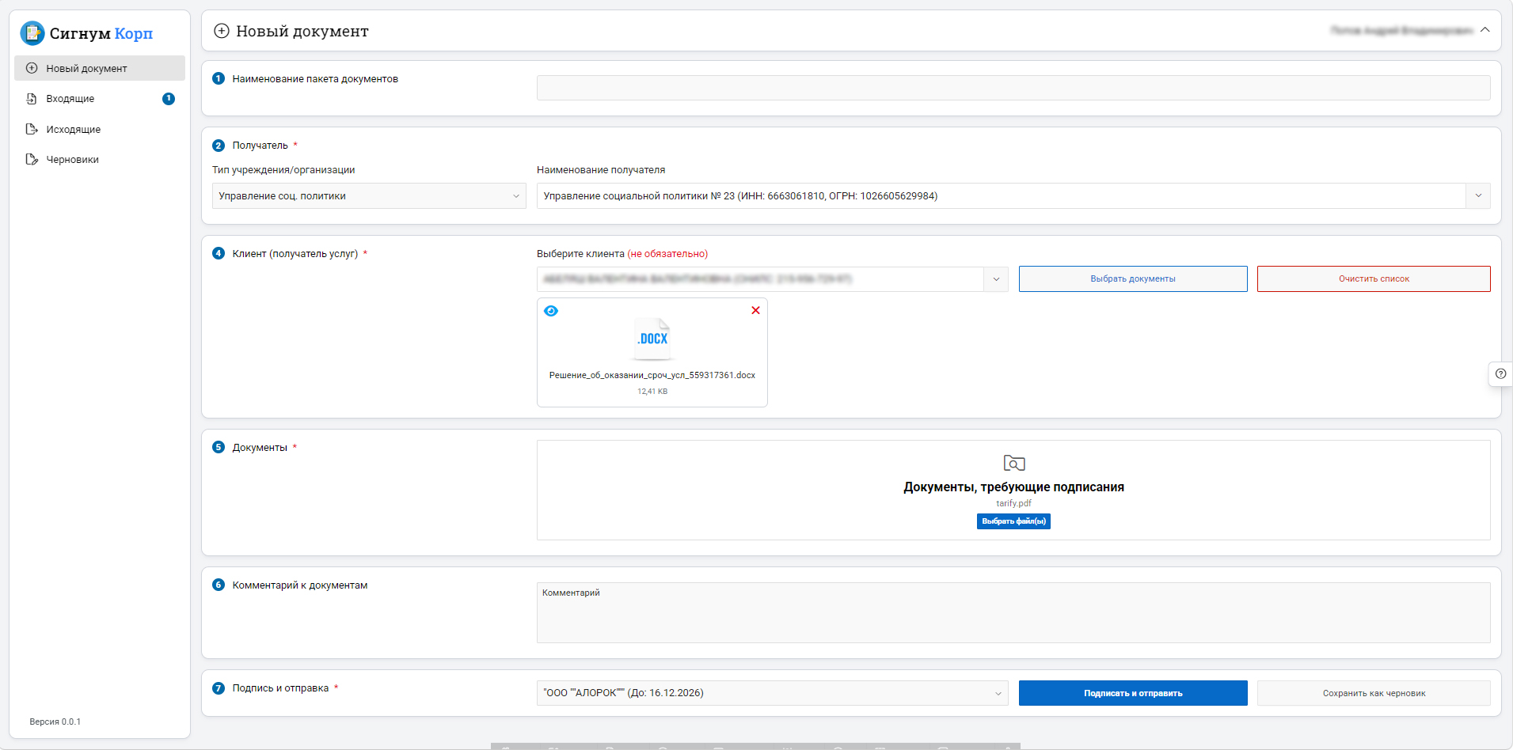The width and height of the screenshot is (1513, 750).
Task: Open the Исходящие folder
Action: click(x=100, y=129)
